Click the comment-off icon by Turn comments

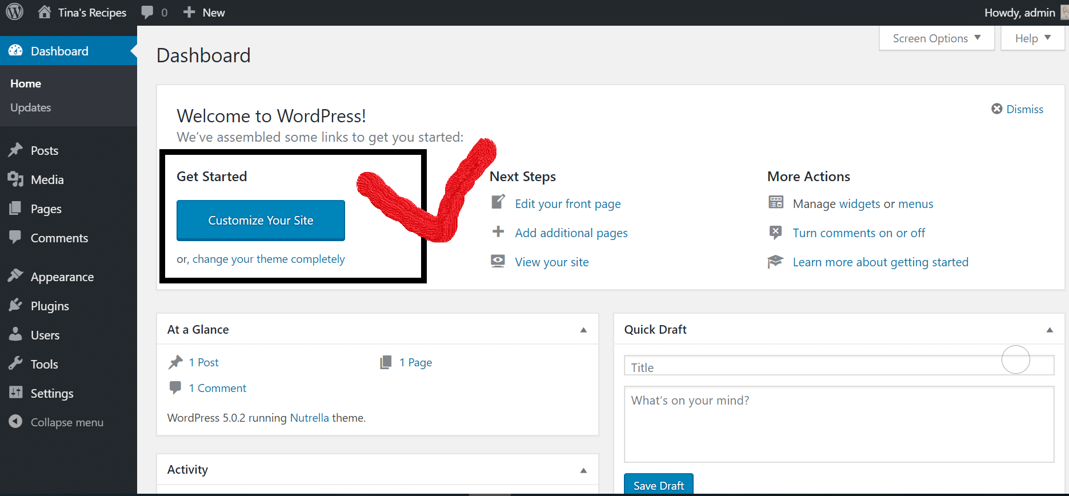pos(776,232)
